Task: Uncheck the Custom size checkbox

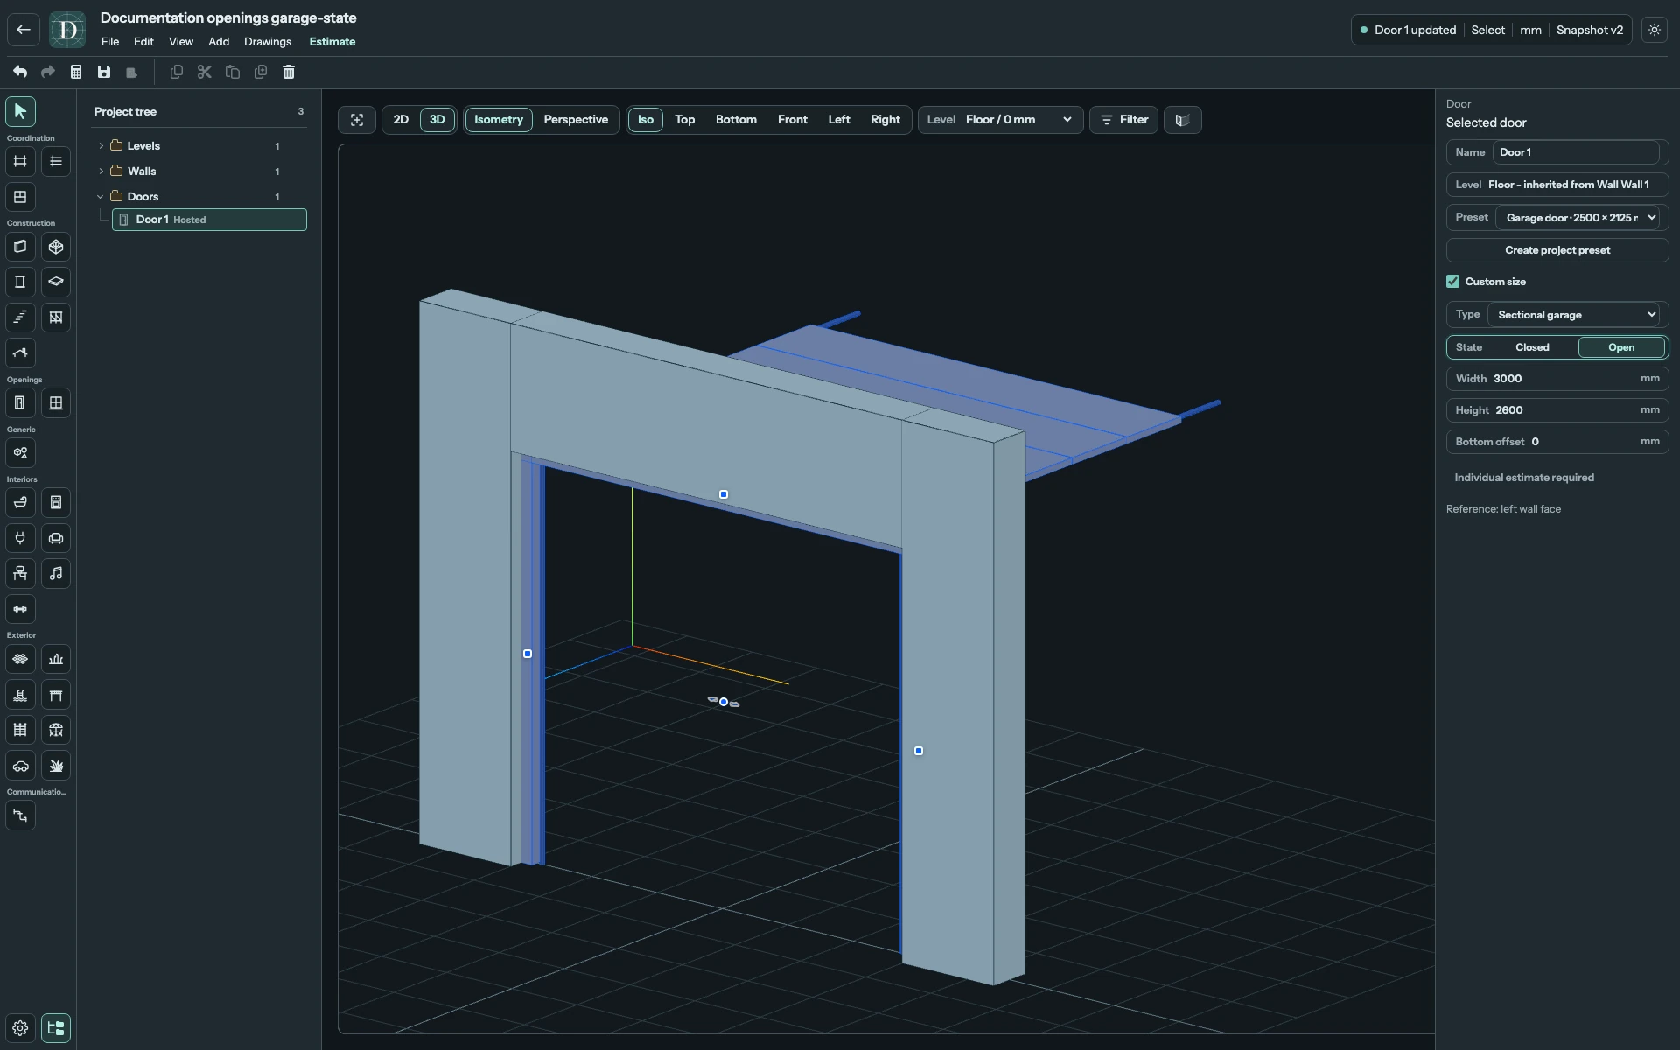Action: tap(1453, 282)
